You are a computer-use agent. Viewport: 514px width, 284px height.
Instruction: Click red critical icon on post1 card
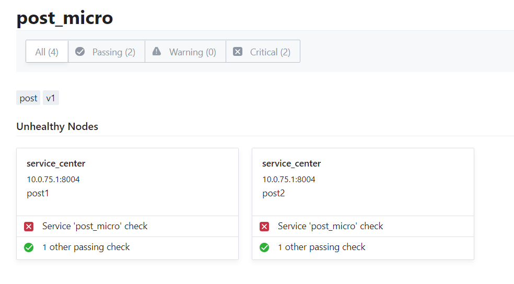(29, 227)
